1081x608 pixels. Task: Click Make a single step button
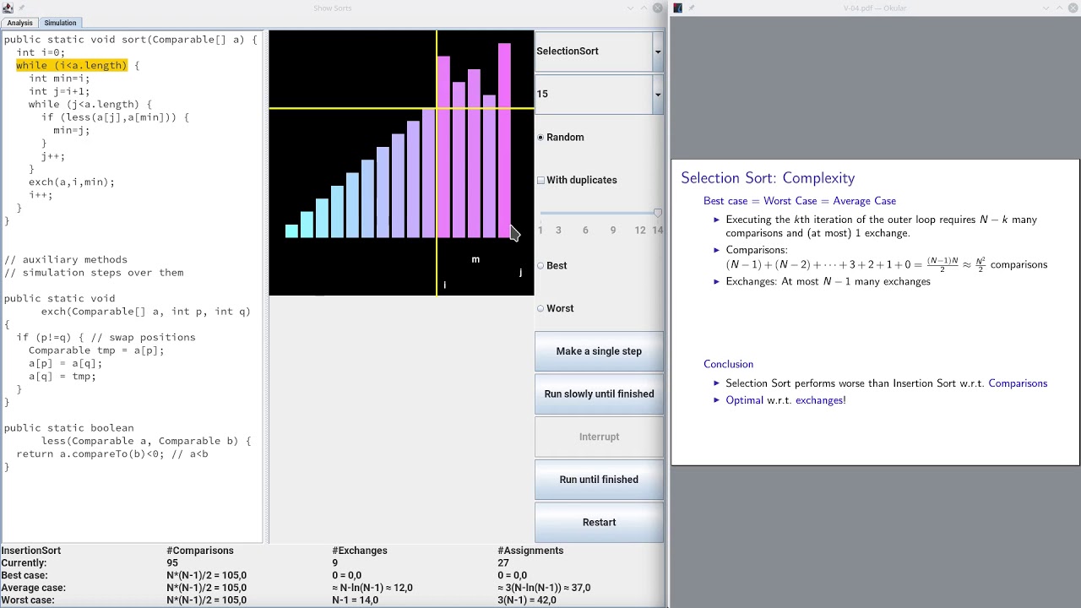pyautogui.click(x=599, y=351)
